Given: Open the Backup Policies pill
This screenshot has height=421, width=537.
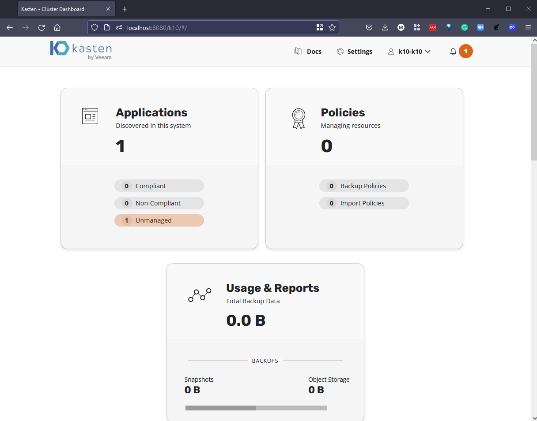Looking at the screenshot, I should tap(364, 186).
